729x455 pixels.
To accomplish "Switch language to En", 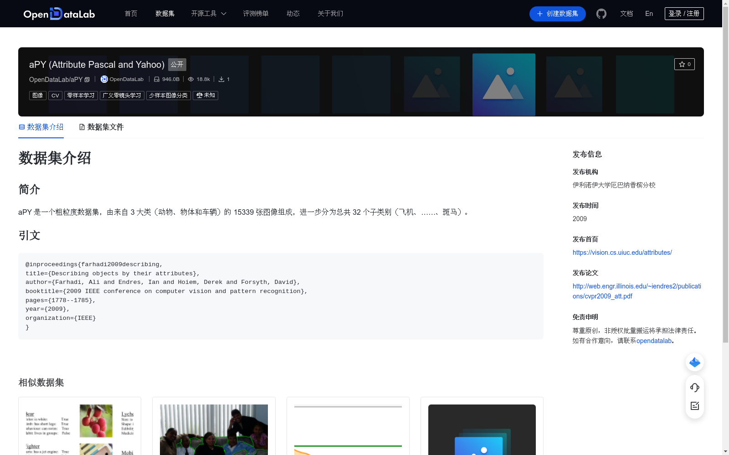I will click(x=649, y=14).
